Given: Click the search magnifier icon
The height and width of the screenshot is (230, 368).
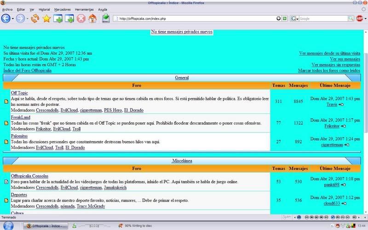Looking at the screenshot, I should pyautogui.click(x=351, y=19).
